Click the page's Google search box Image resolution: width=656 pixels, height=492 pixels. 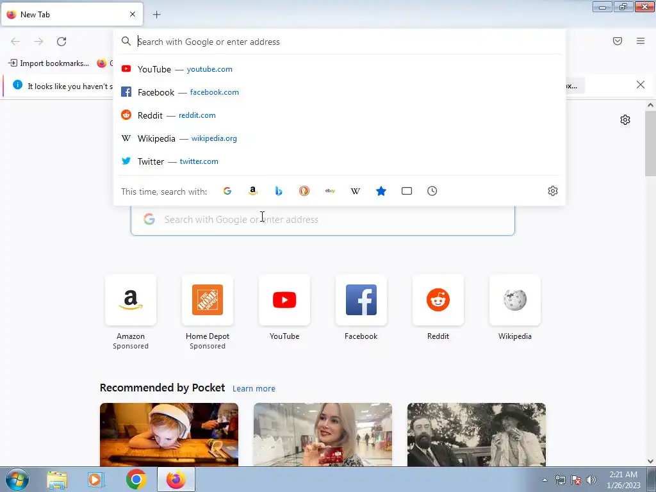pyautogui.click(x=323, y=220)
